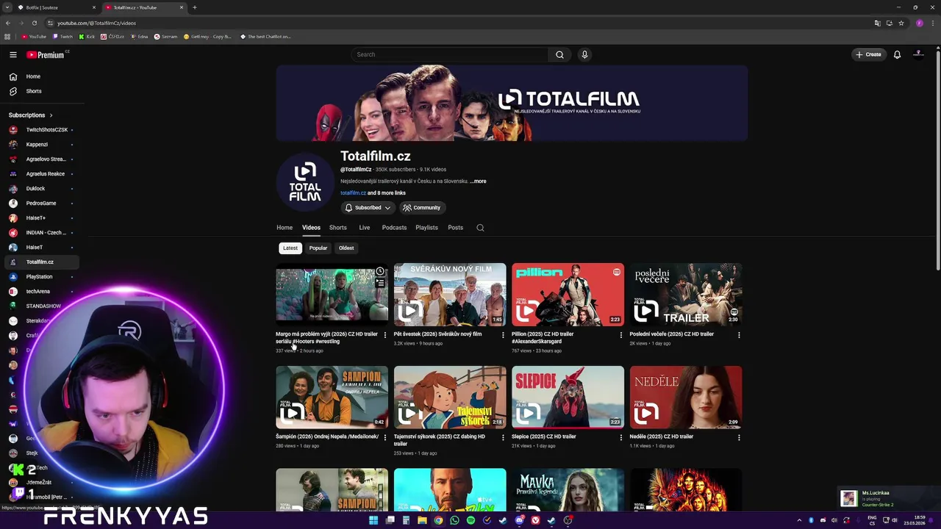Image resolution: width=941 pixels, height=529 pixels.
Task: Expand the Subscriptions section chevron
Action: click(x=51, y=115)
